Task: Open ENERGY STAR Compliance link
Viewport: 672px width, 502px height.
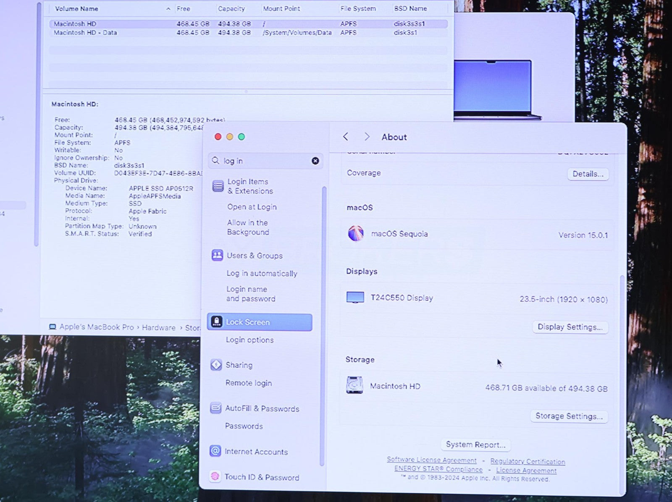Action: click(438, 469)
